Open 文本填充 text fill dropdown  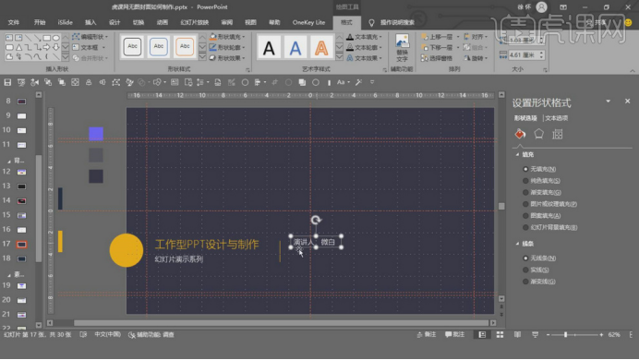pyautogui.click(x=364, y=37)
